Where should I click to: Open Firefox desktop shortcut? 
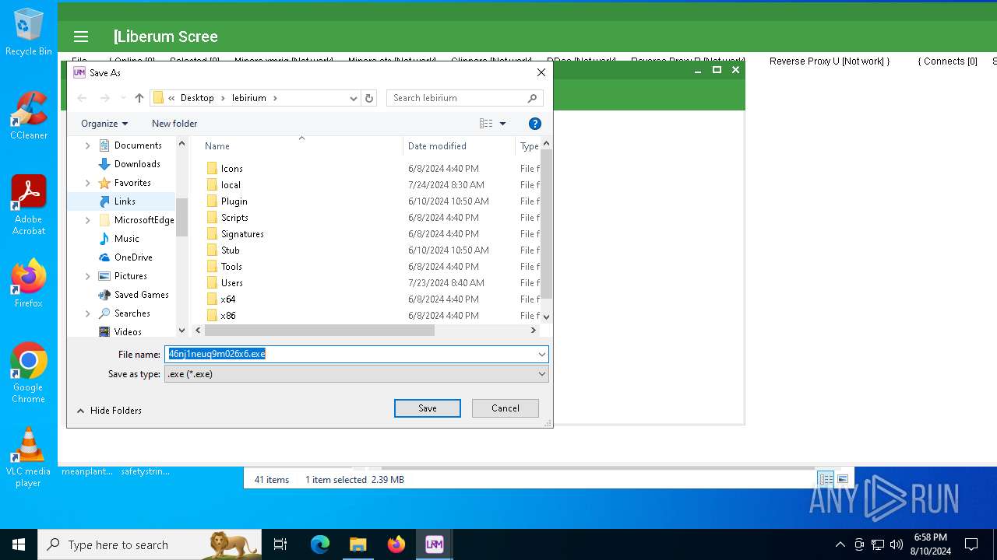(x=29, y=283)
